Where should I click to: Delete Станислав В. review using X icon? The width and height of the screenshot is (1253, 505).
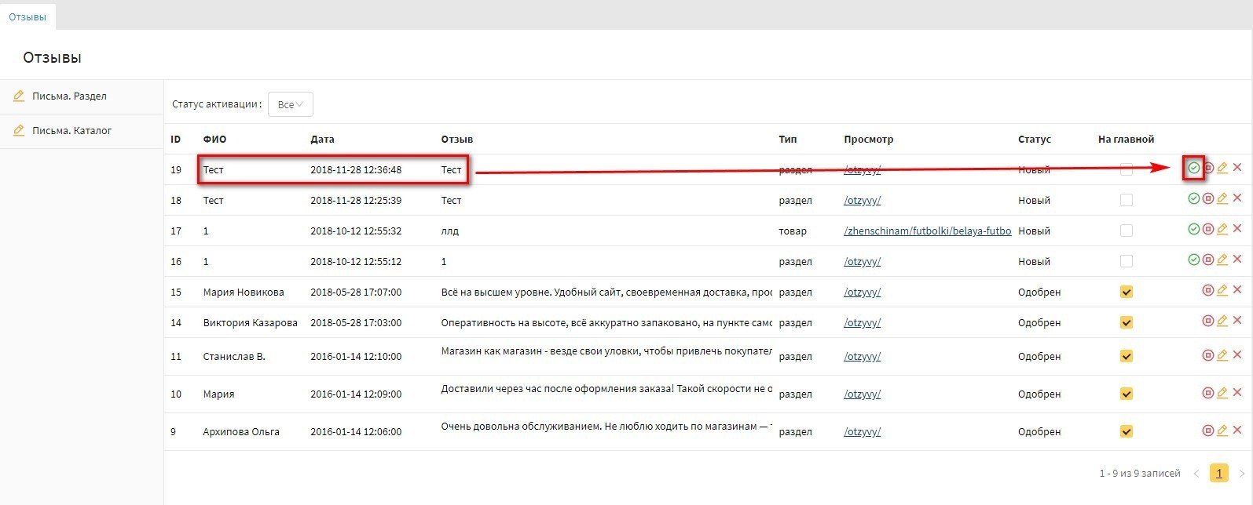(1237, 355)
